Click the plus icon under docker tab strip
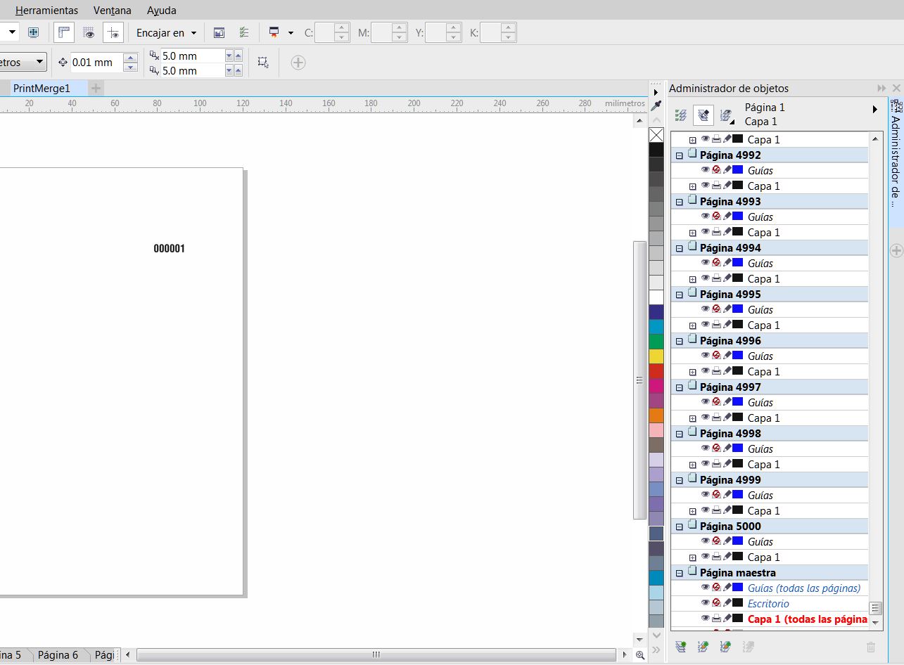The width and height of the screenshot is (904, 665). (x=896, y=250)
